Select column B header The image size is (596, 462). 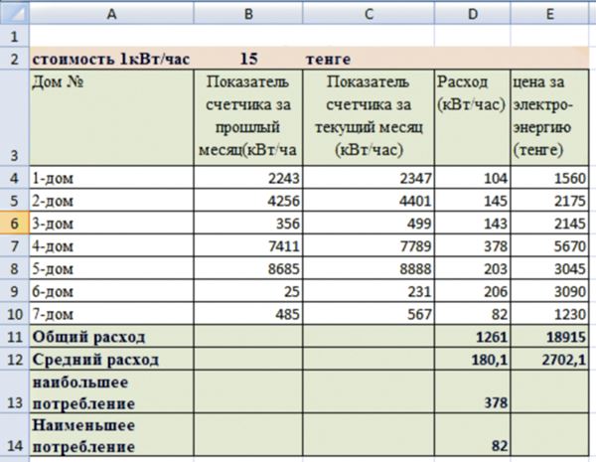(248, 14)
